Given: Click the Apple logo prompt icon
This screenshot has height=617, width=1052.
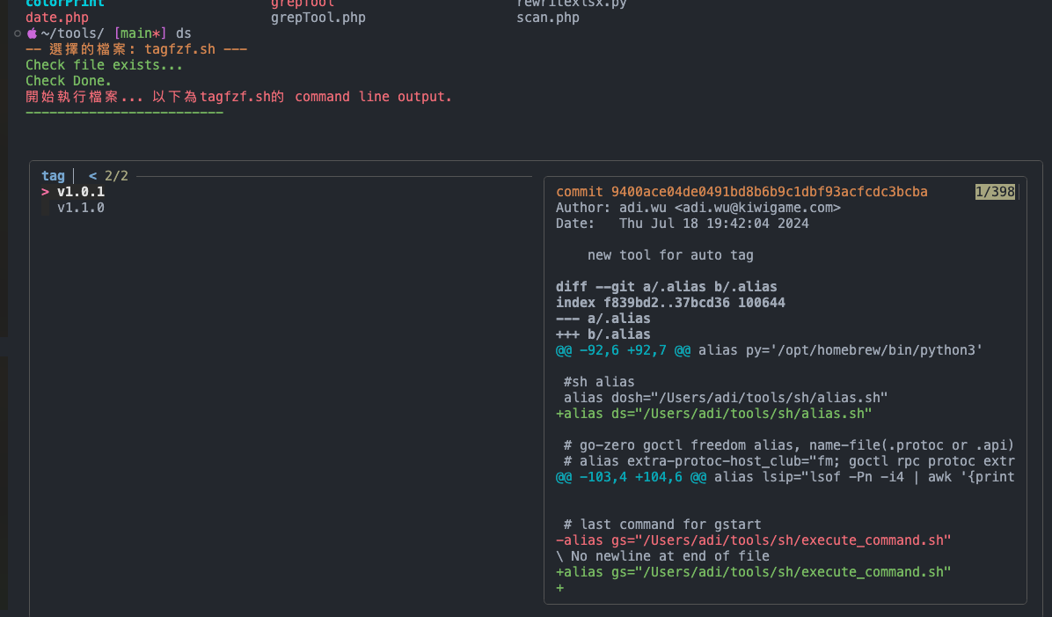Looking at the screenshot, I should (x=33, y=33).
